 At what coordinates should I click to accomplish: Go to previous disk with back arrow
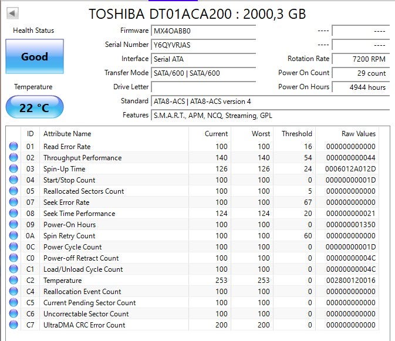tap(12, 13)
